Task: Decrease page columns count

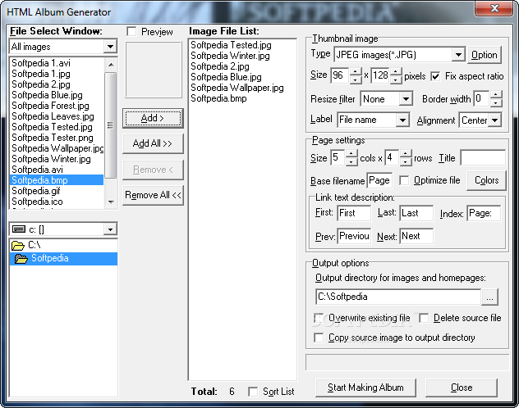Action: pos(351,162)
